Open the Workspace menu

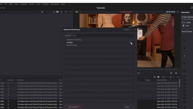click(x=55, y=4)
